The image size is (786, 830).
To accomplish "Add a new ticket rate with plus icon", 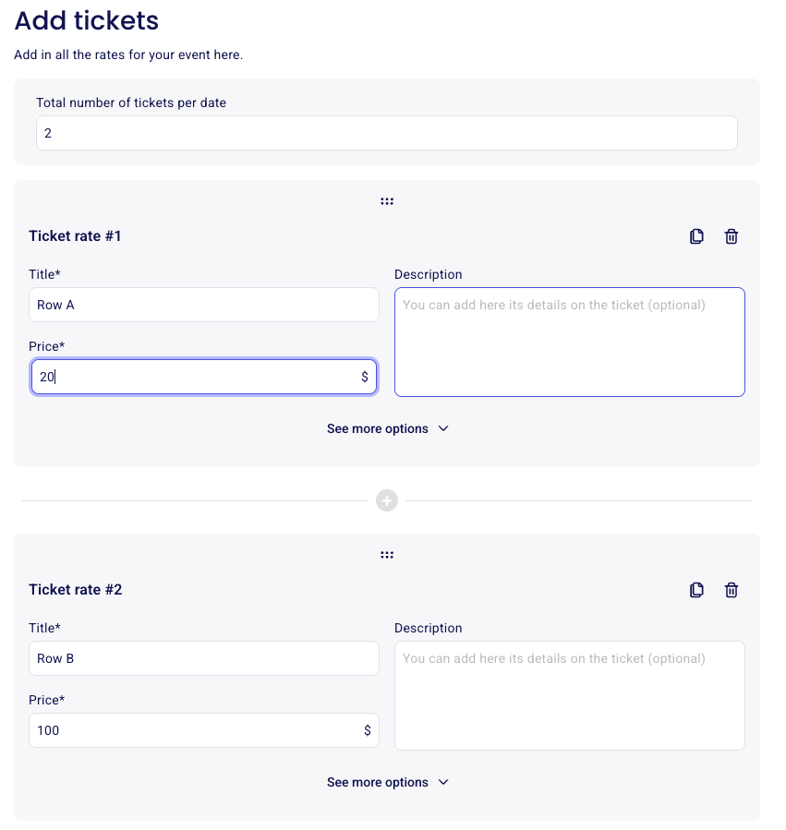I will (387, 500).
